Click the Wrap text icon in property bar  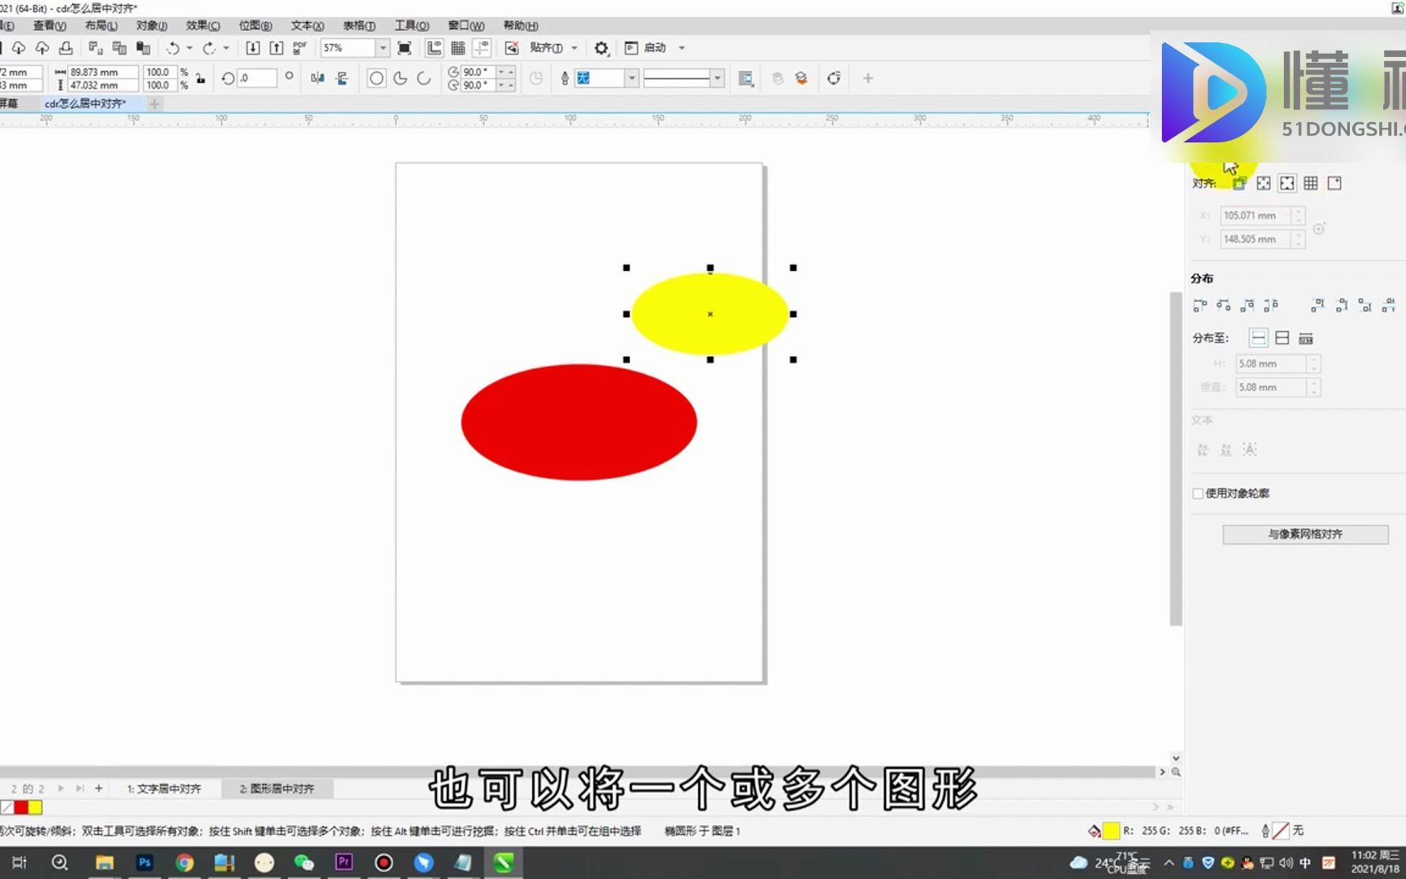coord(745,78)
